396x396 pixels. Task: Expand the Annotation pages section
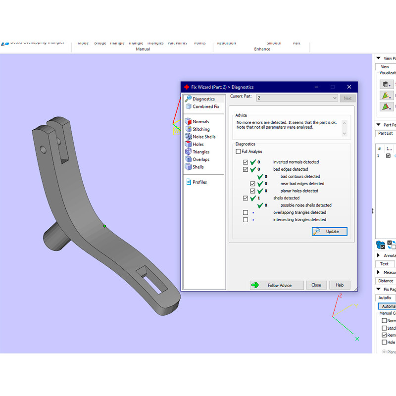tap(379, 255)
